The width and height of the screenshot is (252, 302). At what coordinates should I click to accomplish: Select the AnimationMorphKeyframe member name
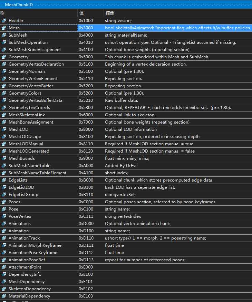coord(35,245)
